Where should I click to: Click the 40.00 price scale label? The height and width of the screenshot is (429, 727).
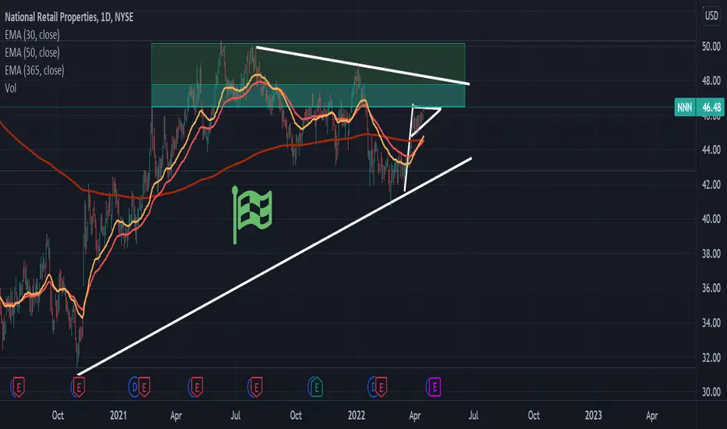click(711, 219)
